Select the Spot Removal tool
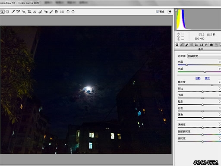This screenshot has height=166, width=221. pyautogui.click(x=40, y=12)
